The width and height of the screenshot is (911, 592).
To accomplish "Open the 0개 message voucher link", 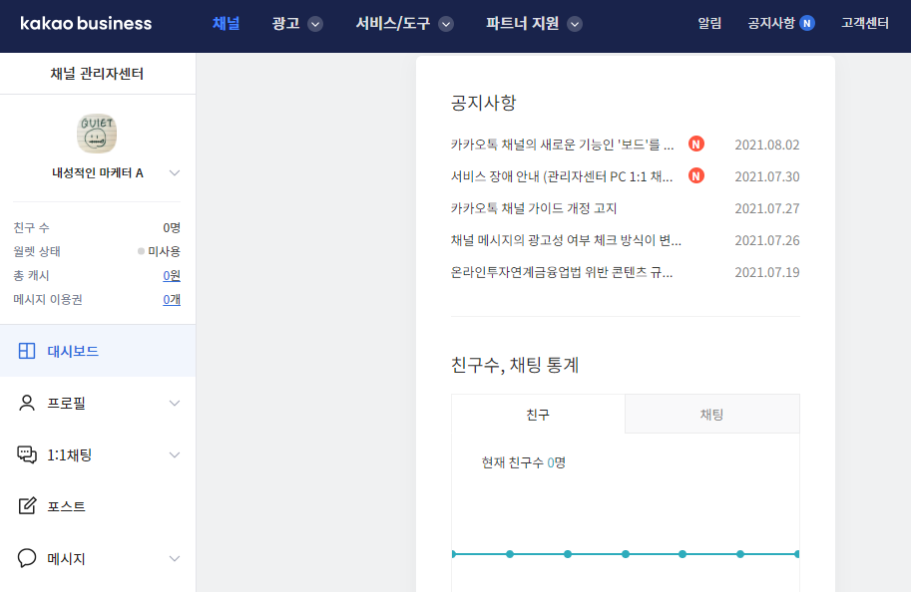I will click(x=174, y=300).
